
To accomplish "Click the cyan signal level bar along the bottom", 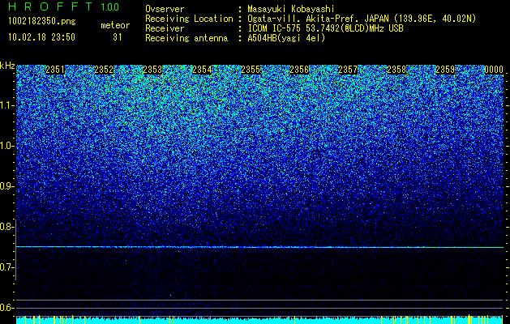I will [260, 320].
